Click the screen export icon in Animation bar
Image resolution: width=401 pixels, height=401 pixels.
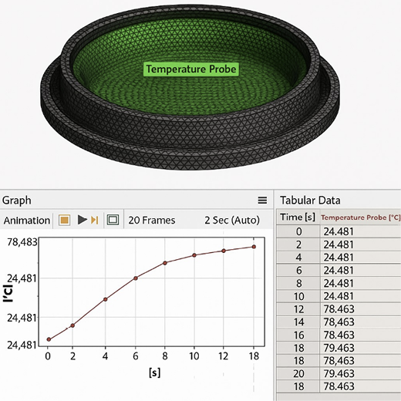pos(113,220)
